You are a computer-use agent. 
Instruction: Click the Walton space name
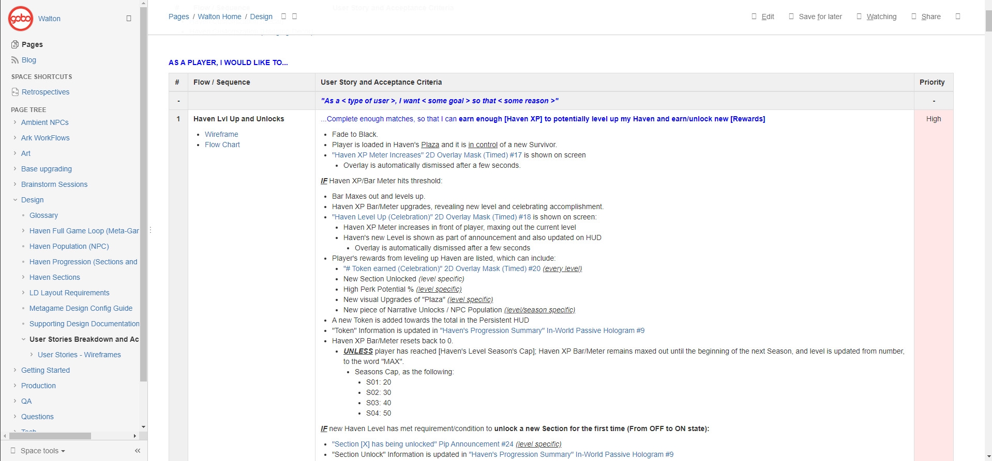[x=49, y=19]
